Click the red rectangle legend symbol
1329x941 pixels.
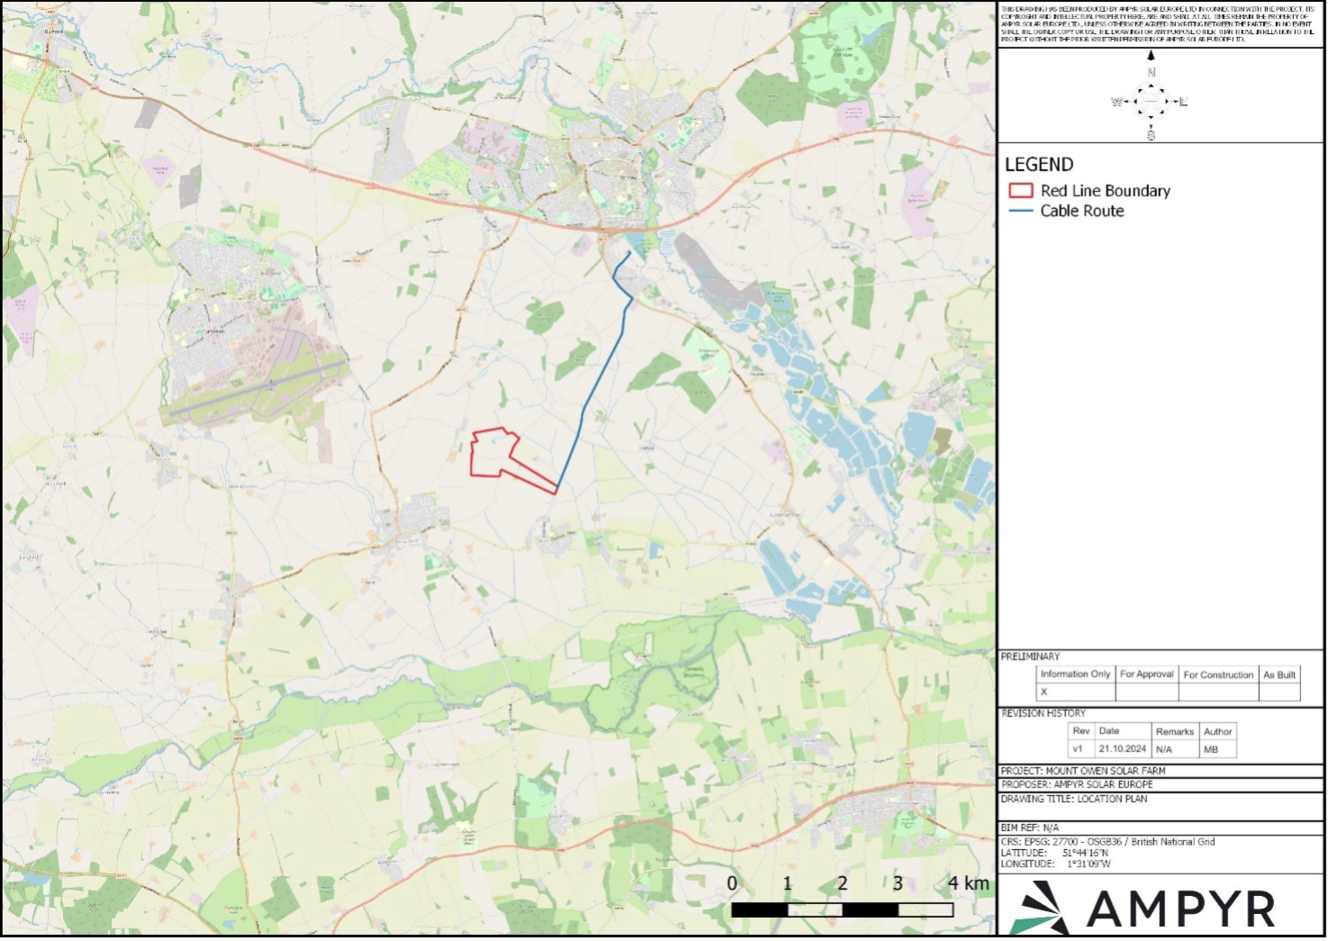click(1020, 191)
